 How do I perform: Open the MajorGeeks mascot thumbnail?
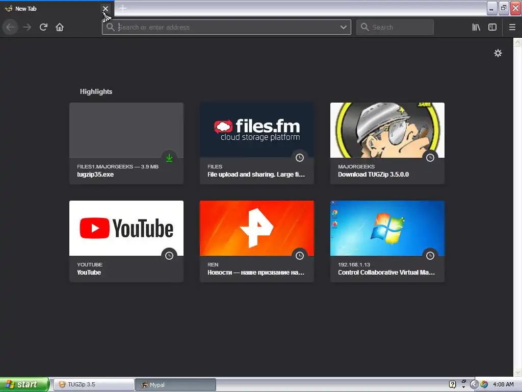[x=387, y=130]
